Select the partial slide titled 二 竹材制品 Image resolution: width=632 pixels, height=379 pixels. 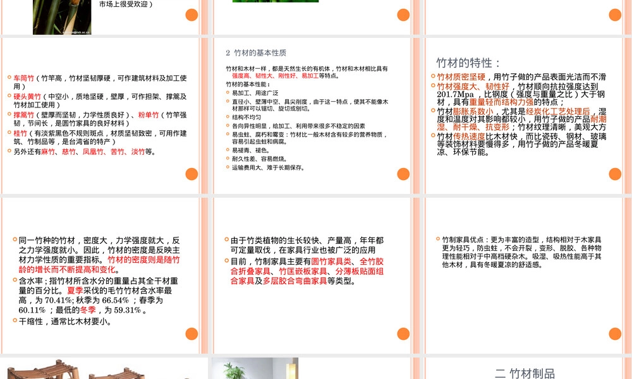(x=528, y=368)
